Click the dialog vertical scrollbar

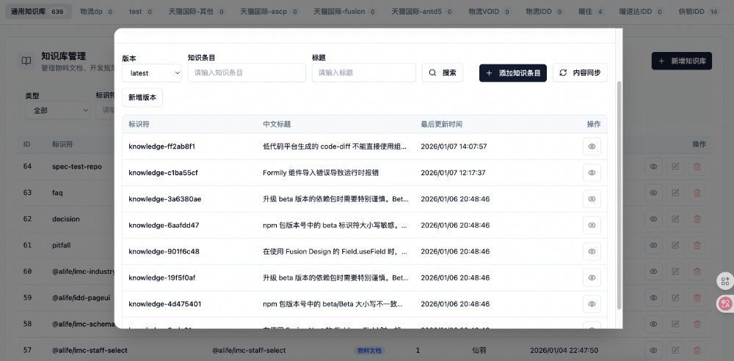coord(619,195)
